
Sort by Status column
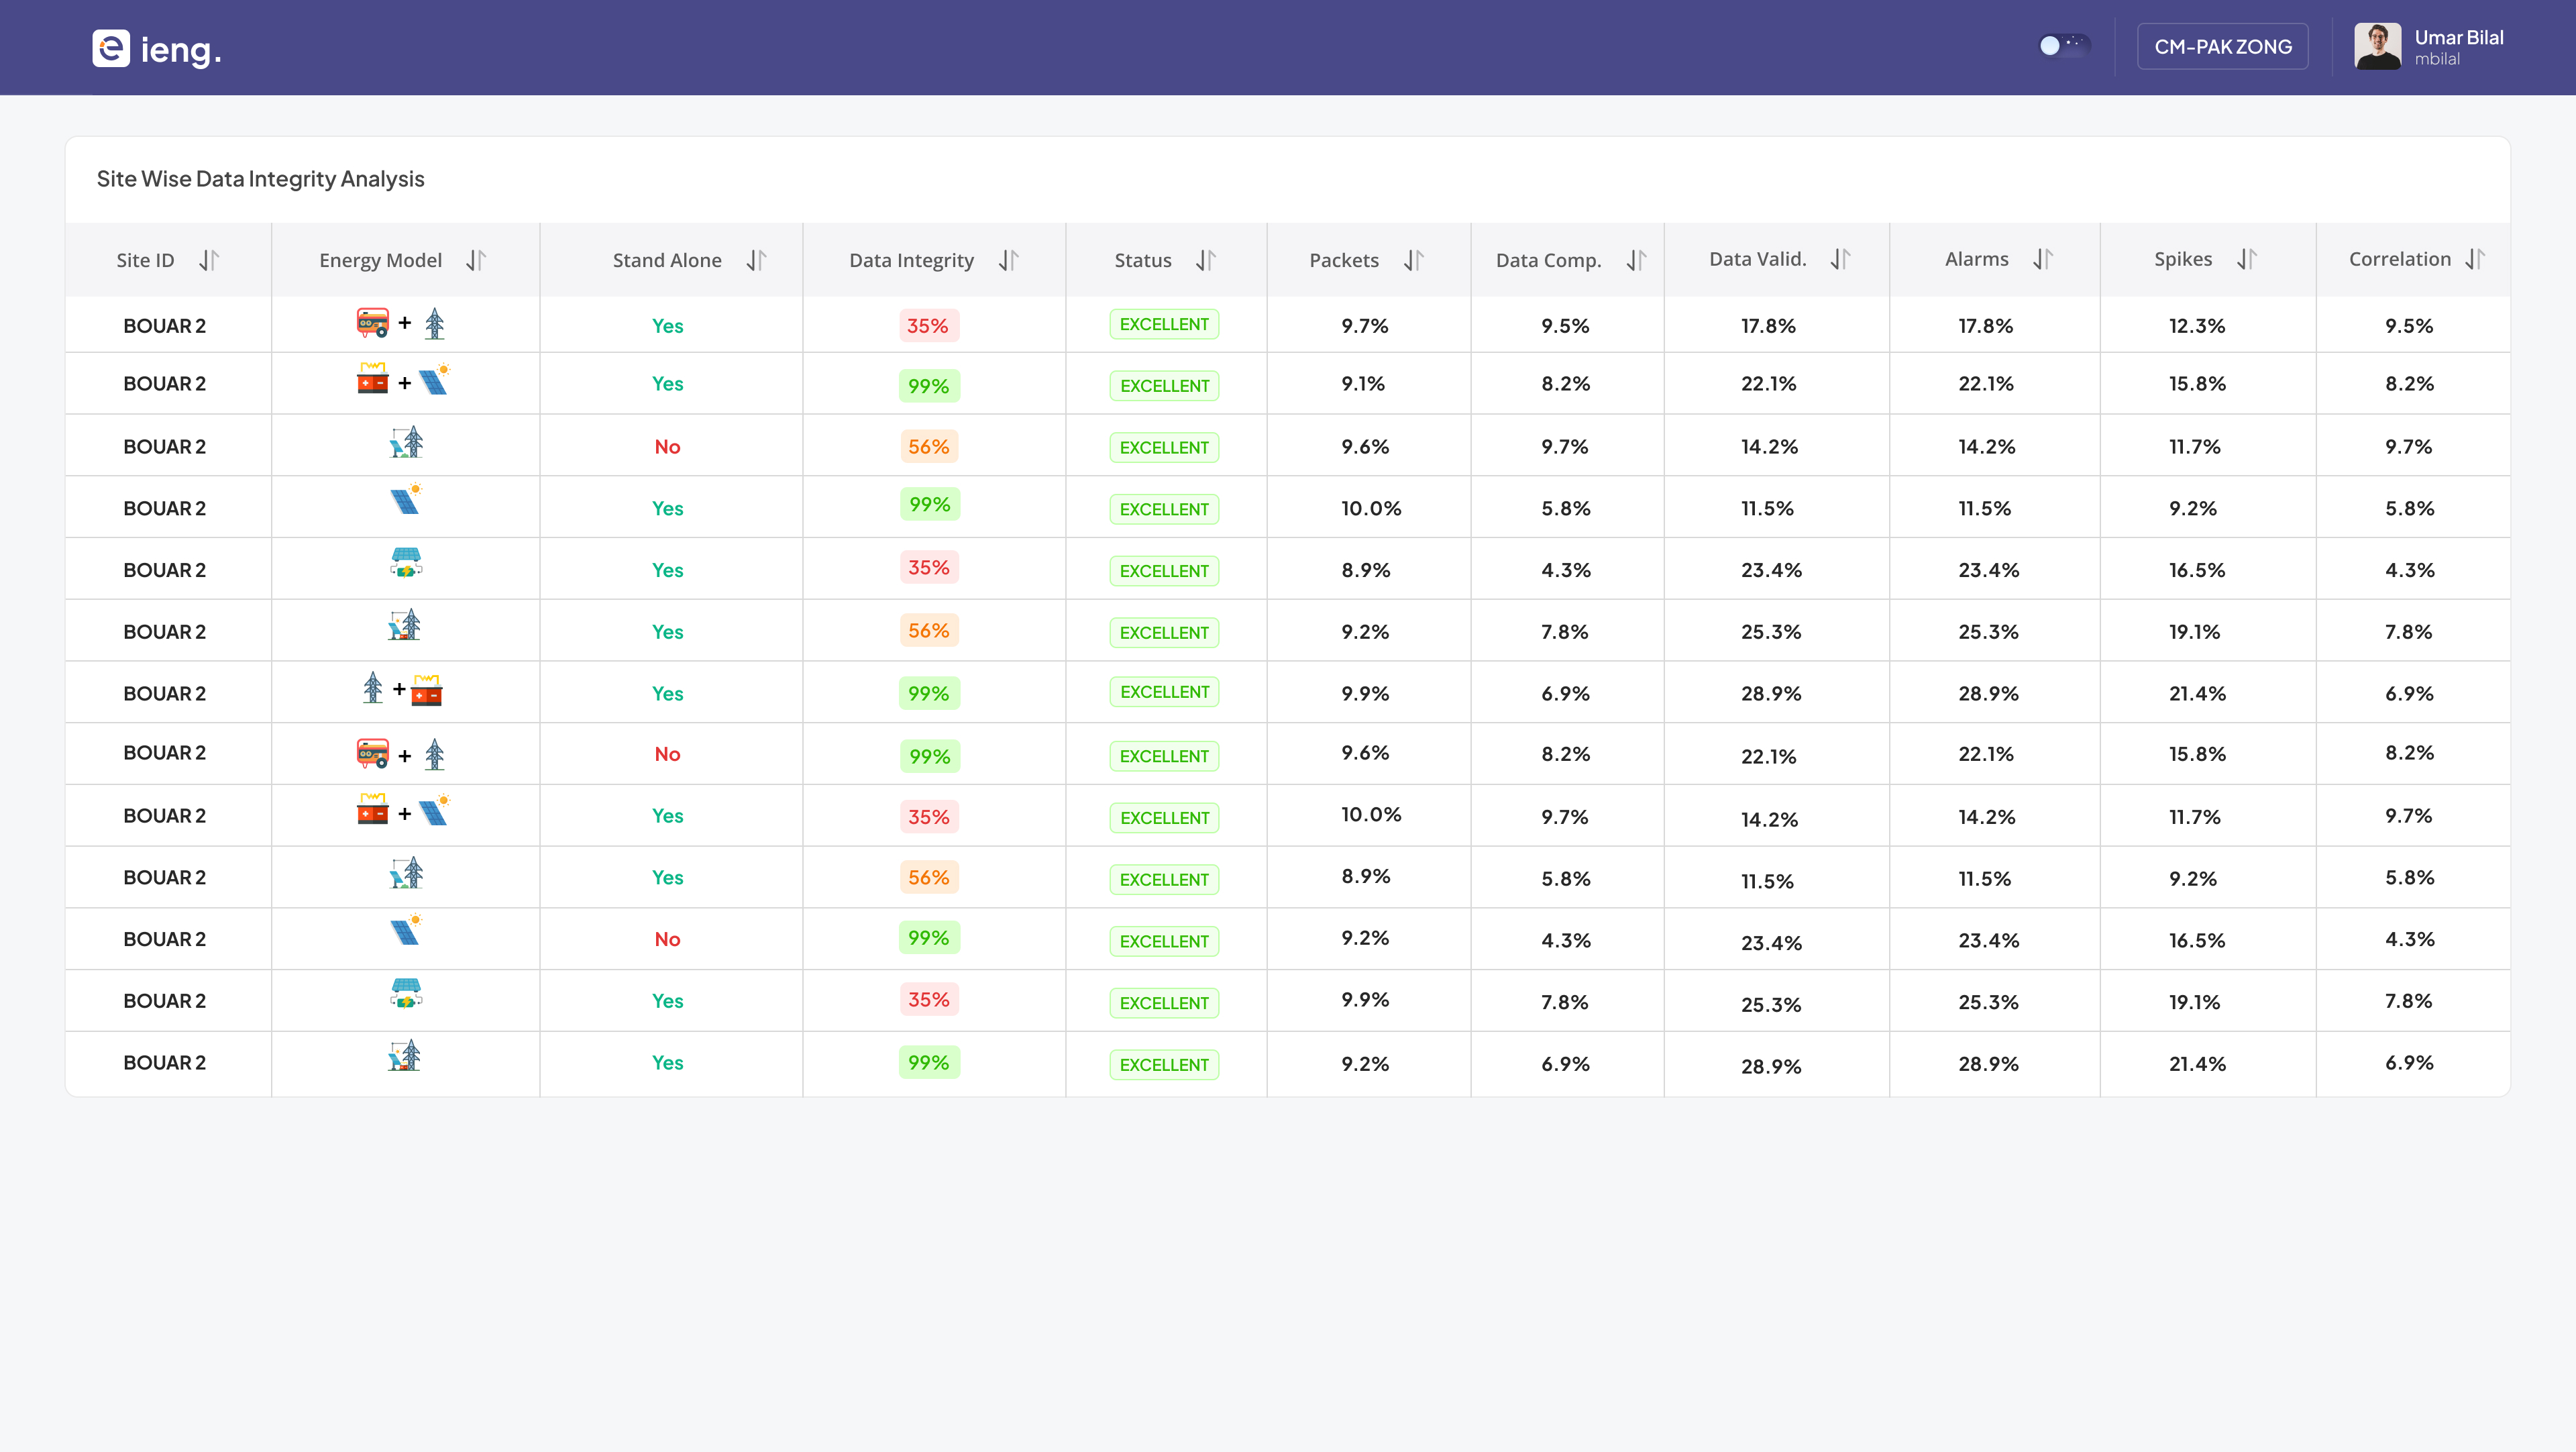pos(1206,260)
